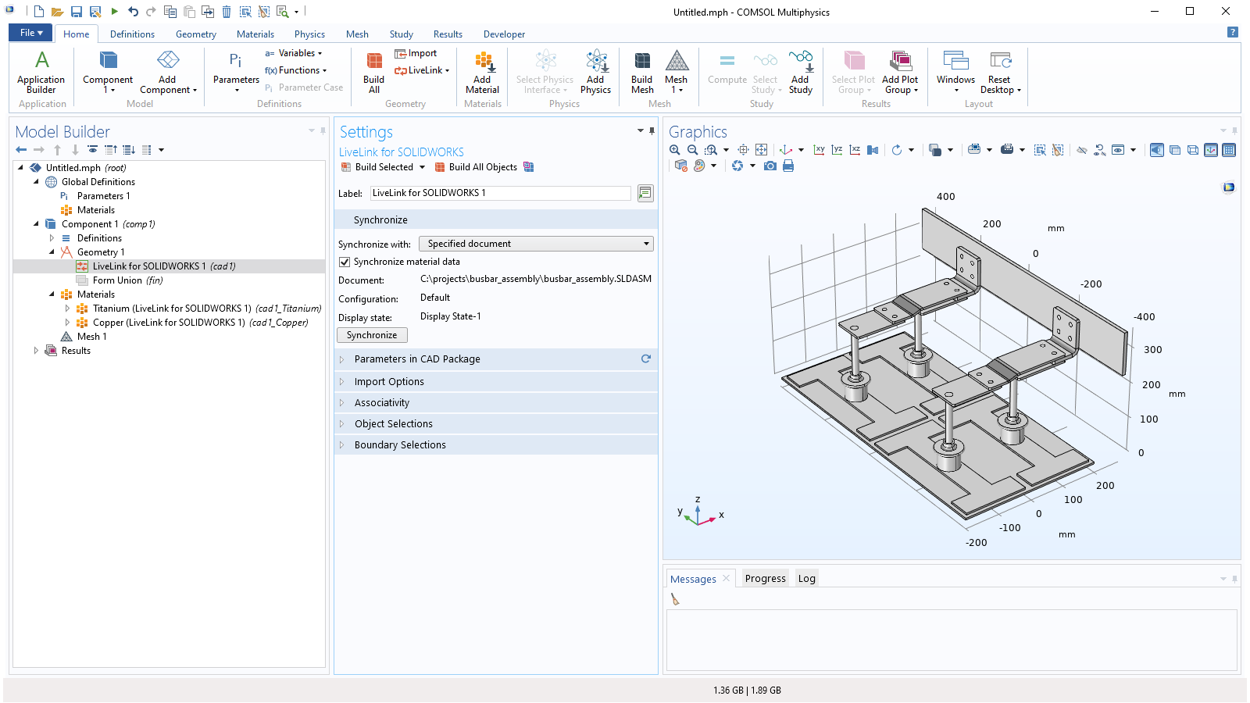Open the Application Builder
Image resolution: width=1250 pixels, height=703 pixels.
point(41,70)
